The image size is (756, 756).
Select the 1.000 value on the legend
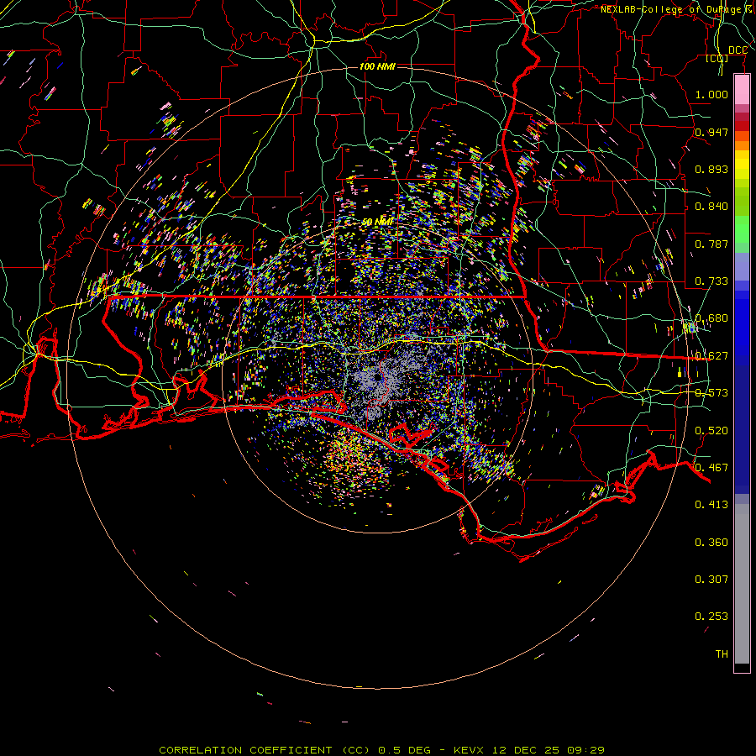[711, 94]
